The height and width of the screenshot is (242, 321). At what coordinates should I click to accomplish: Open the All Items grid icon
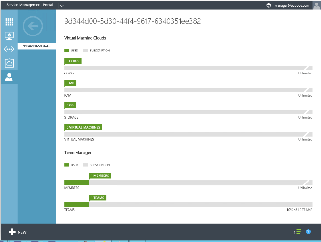coord(9,22)
